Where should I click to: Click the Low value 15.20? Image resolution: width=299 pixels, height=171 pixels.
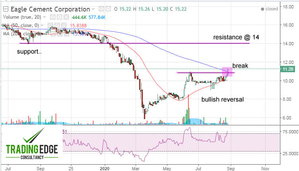[162, 9]
